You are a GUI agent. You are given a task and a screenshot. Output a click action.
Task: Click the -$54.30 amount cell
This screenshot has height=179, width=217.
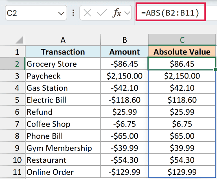125,160
